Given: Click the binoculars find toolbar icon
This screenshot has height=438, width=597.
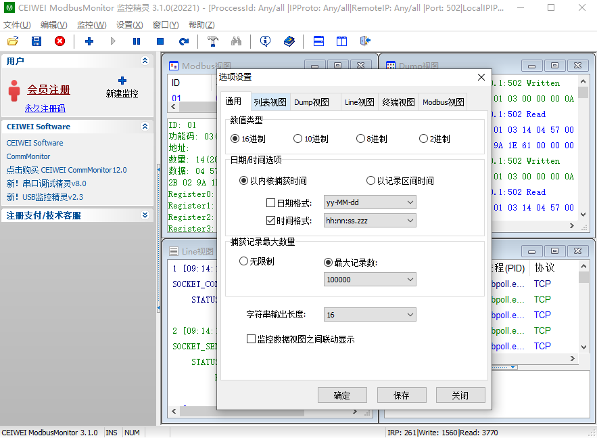Looking at the screenshot, I should [236, 41].
